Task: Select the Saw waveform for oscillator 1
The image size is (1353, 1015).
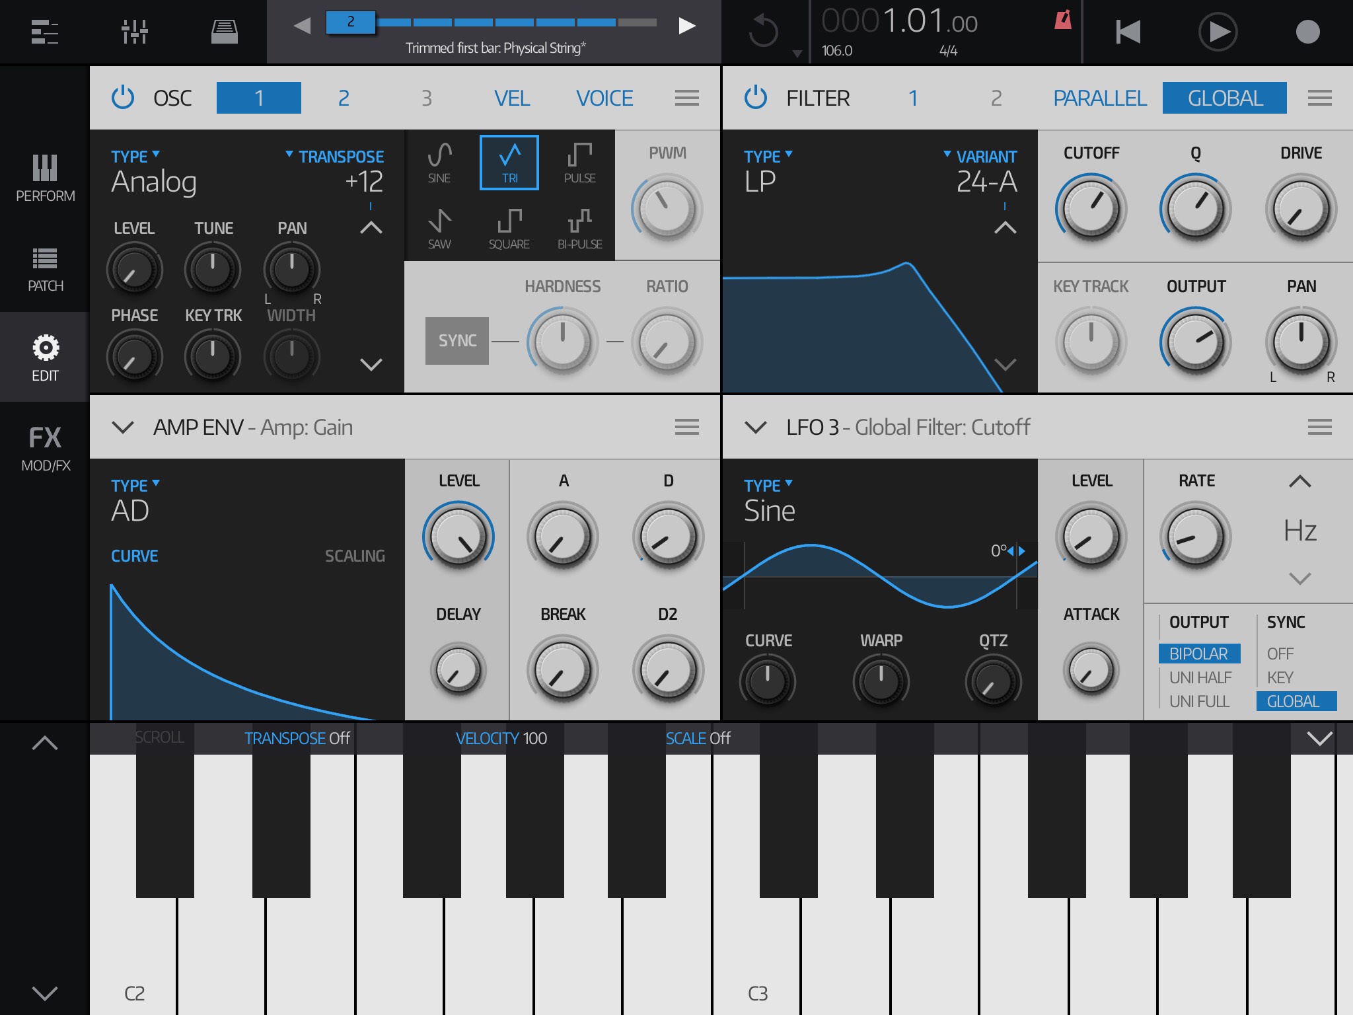Action: (x=441, y=228)
